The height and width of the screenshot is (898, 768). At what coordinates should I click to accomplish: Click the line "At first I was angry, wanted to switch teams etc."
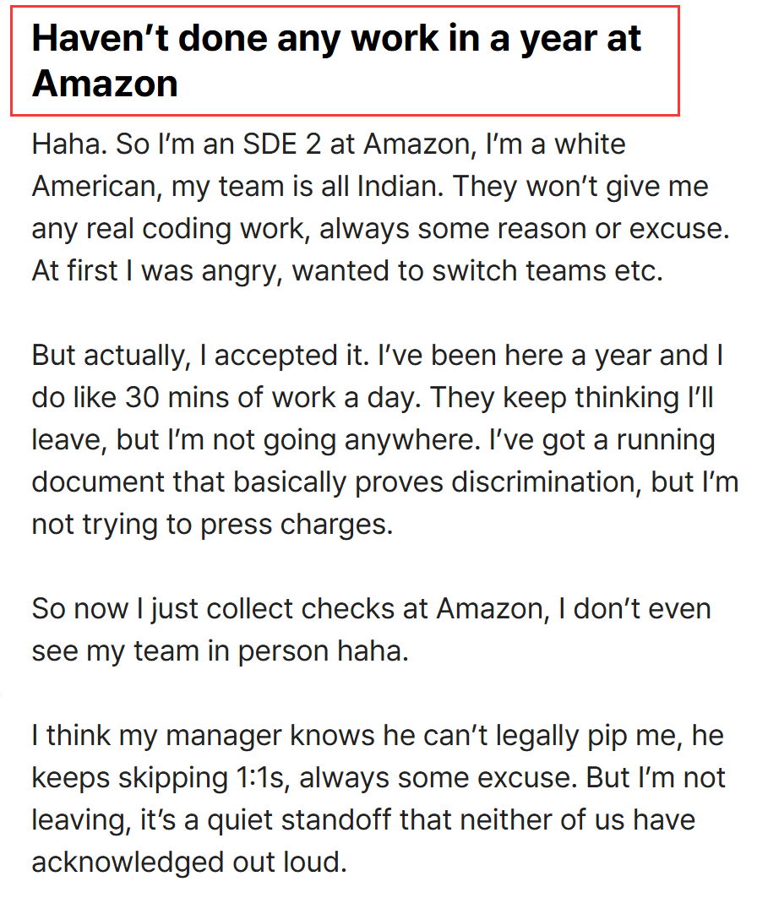pyautogui.click(x=347, y=271)
